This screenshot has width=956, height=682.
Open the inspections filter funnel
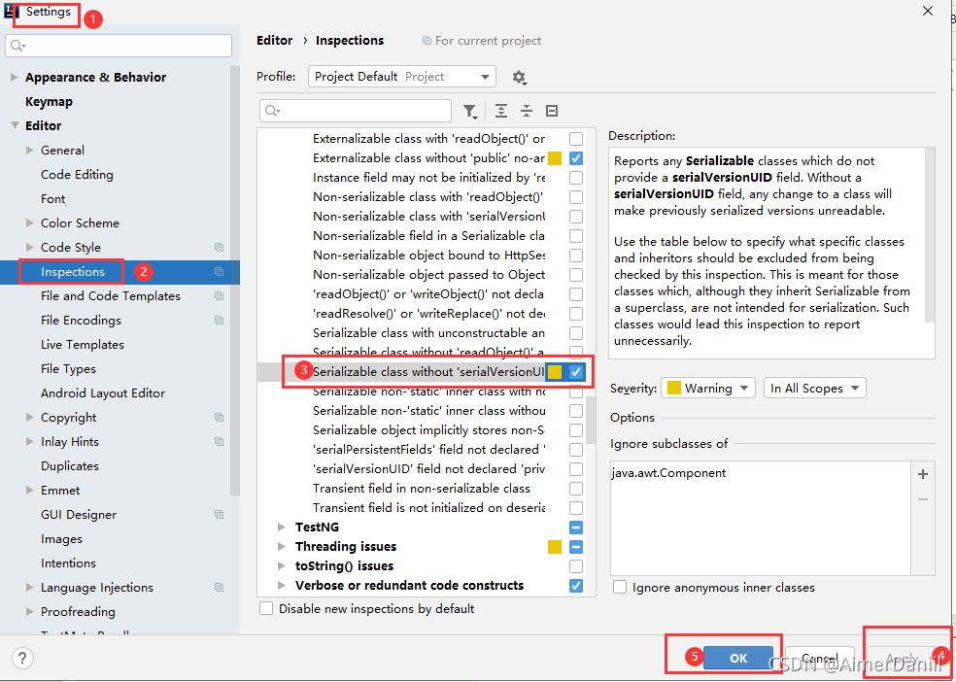pyautogui.click(x=469, y=111)
